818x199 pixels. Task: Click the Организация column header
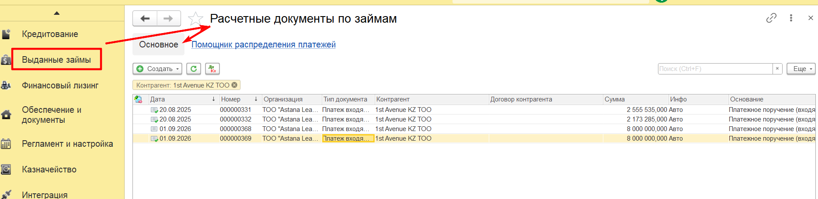(292, 99)
